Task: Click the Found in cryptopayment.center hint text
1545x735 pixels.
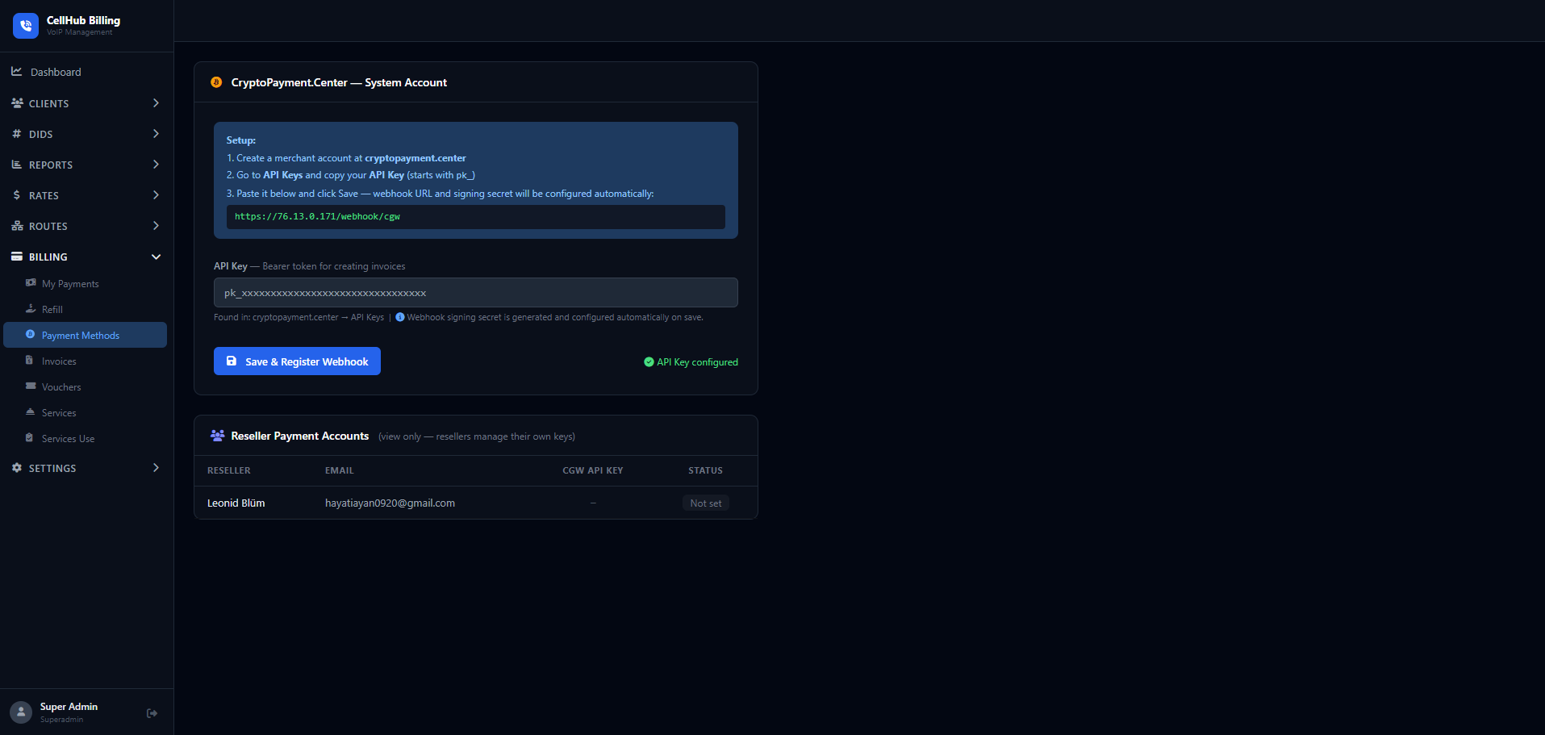Action: tap(299, 317)
